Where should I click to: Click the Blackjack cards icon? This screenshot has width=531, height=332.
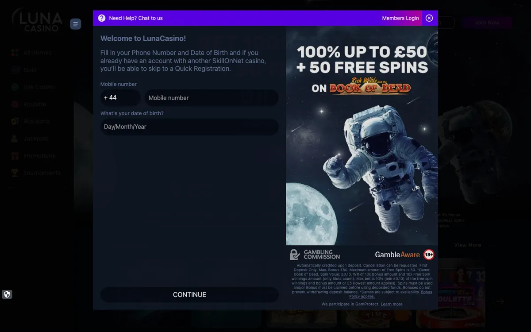pyautogui.click(x=15, y=121)
